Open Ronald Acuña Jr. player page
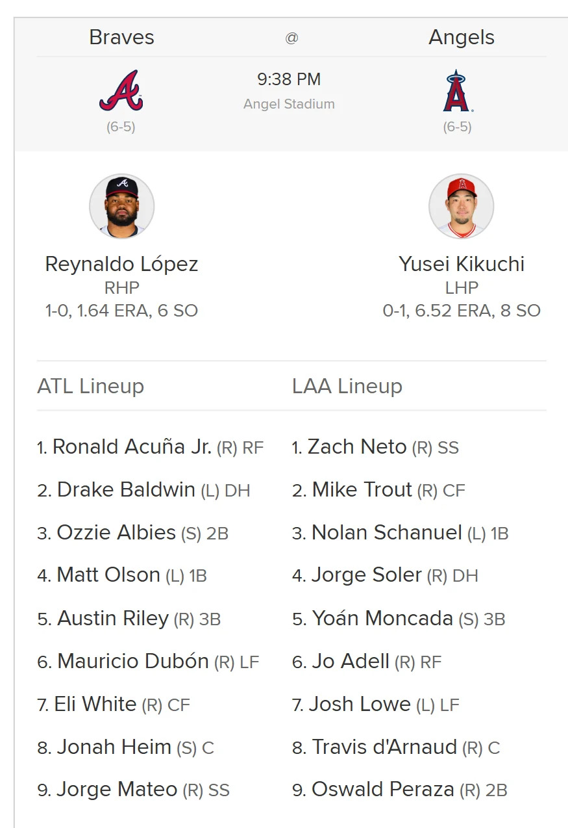 tap(132, 446)
